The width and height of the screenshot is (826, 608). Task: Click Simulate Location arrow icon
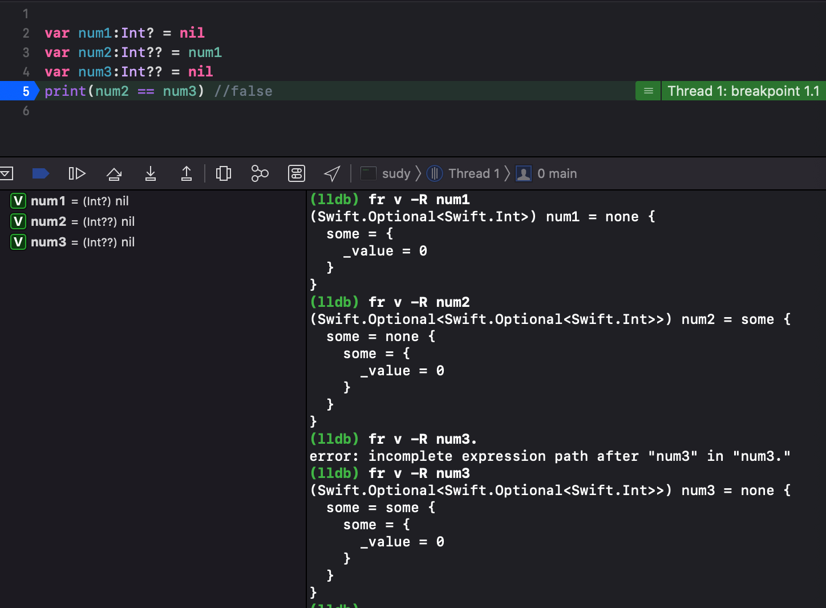click(x=332, y=173)
